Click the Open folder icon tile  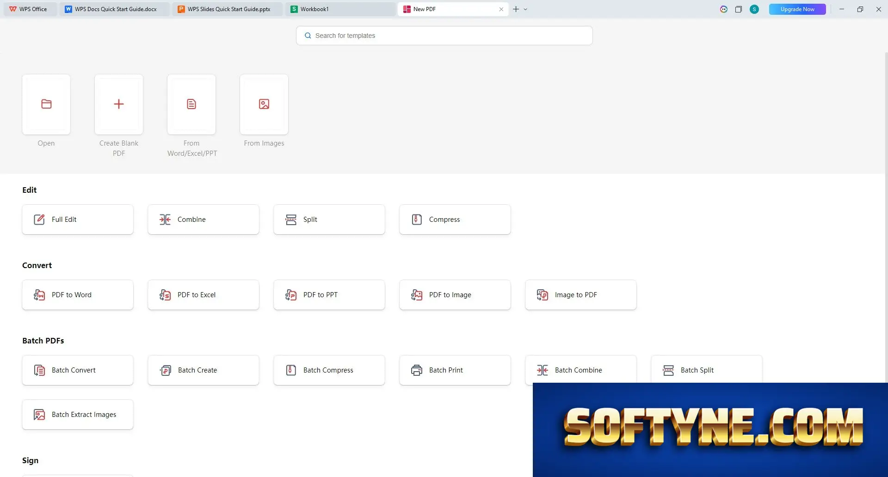pos(46,104)
